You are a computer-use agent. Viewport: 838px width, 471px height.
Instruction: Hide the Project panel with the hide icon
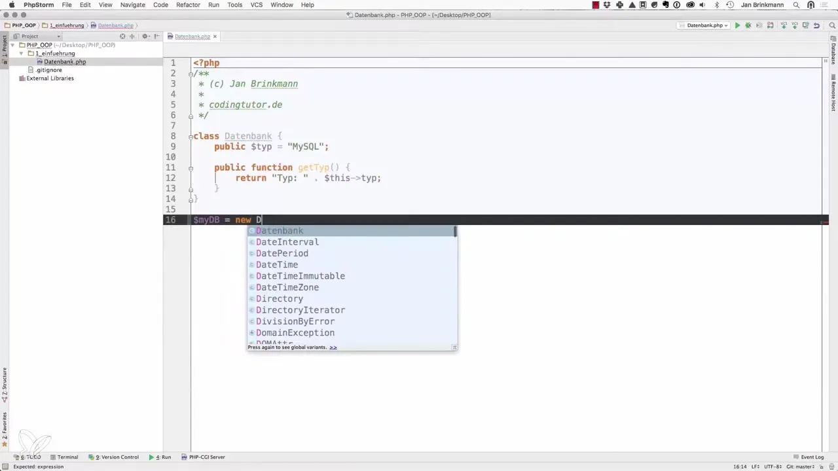coord(157,36)
